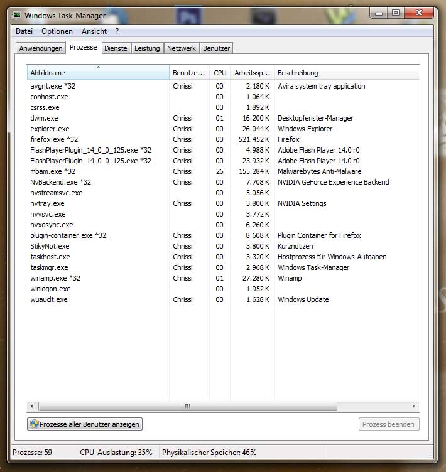Screen dimensions: 446x472
Task: Select the taskmgr.exe process
Action: (223, 267)
